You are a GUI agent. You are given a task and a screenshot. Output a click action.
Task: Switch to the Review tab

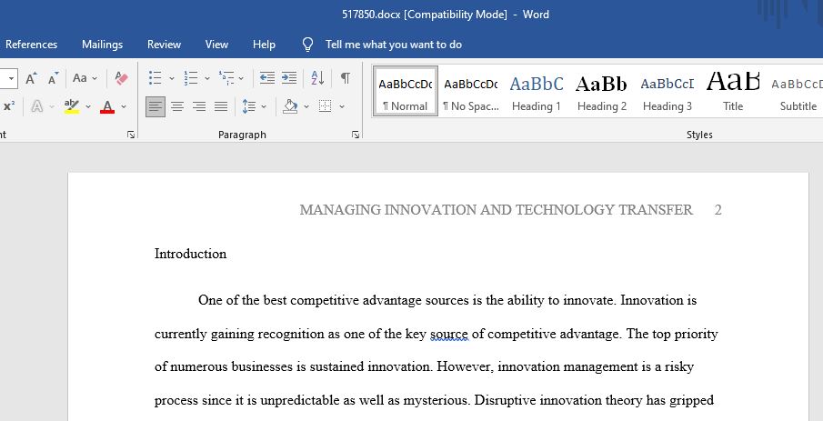point(164,45)
